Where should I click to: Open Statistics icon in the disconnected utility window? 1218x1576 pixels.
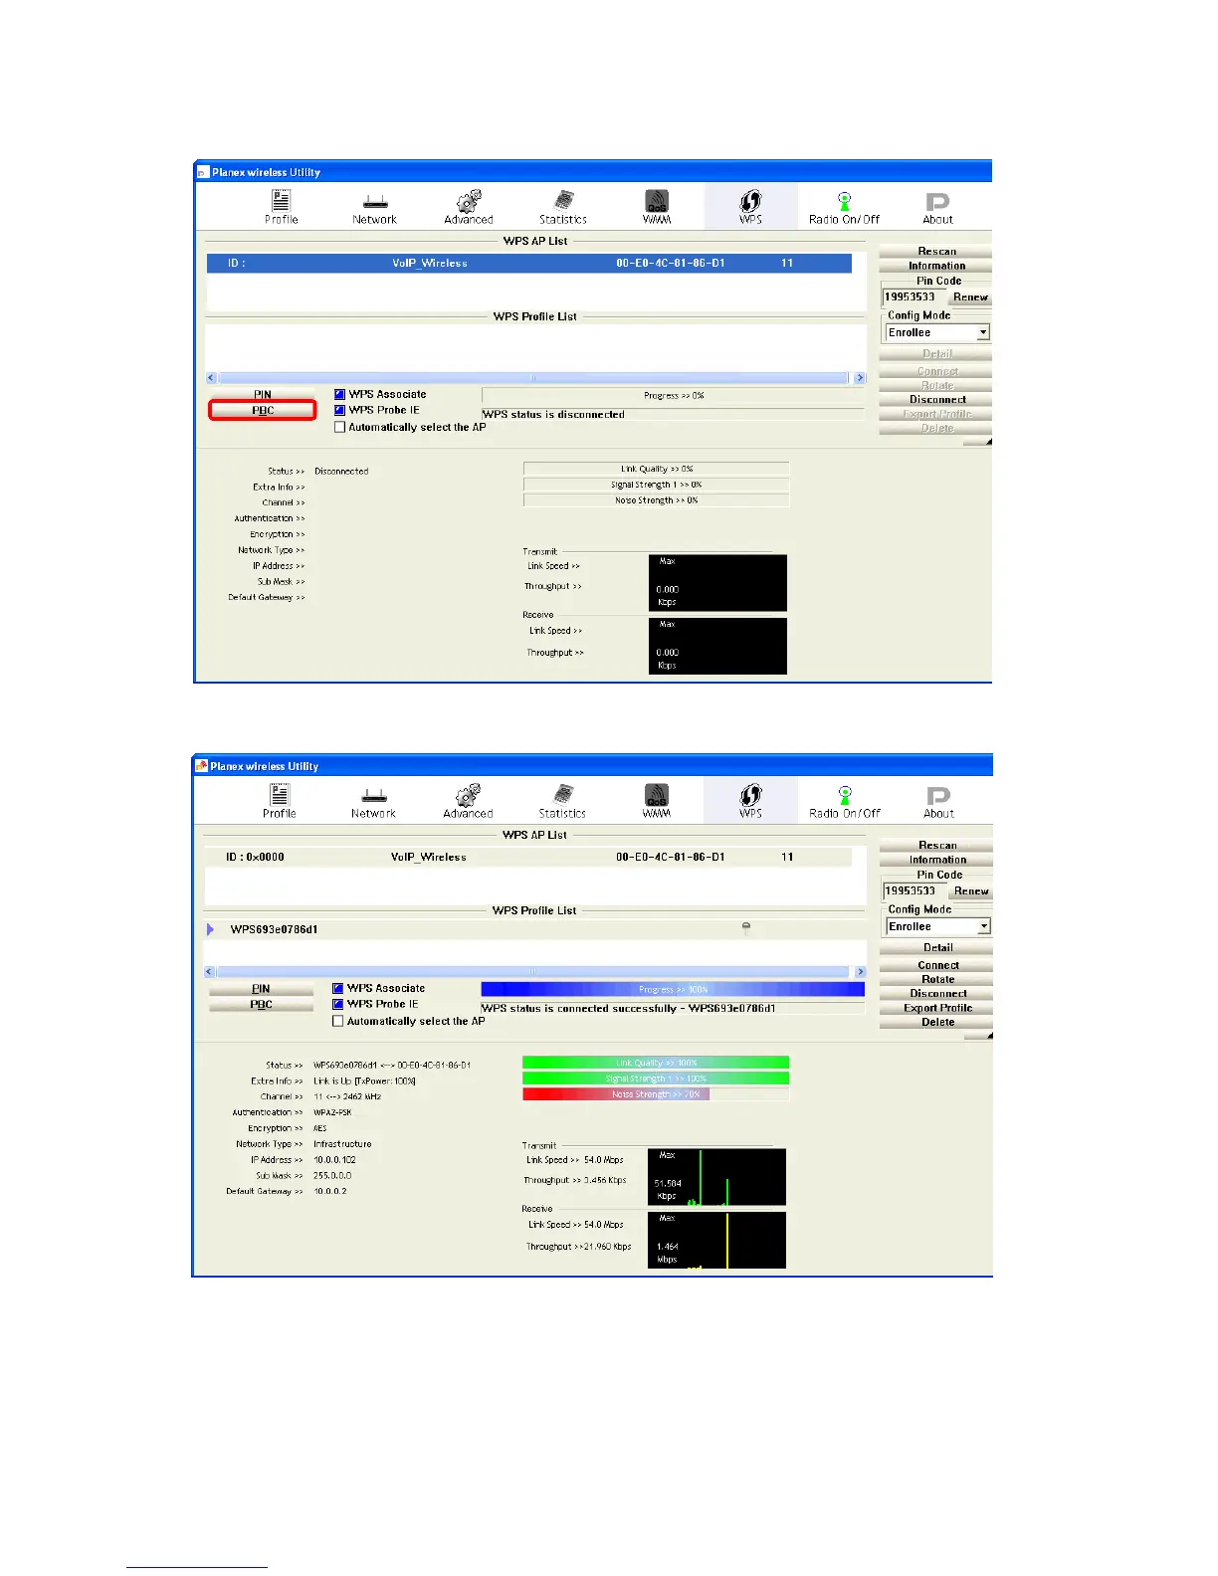[x=563, y=207]
